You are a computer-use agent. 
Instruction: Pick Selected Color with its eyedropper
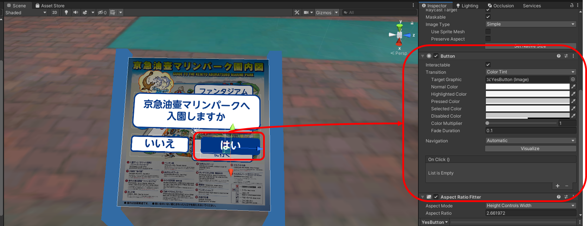[573, 108]
